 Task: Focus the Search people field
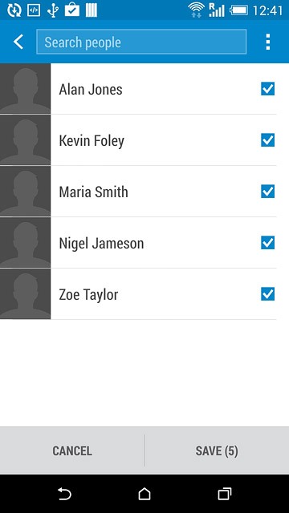tap(141, 42)
